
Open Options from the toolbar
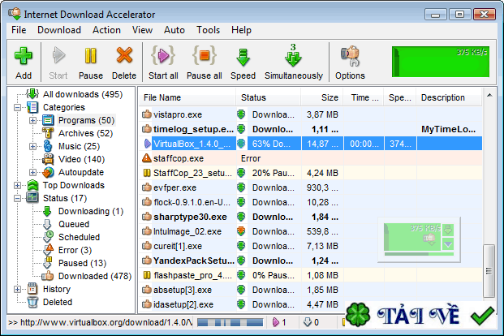click(x=350, y=62)
